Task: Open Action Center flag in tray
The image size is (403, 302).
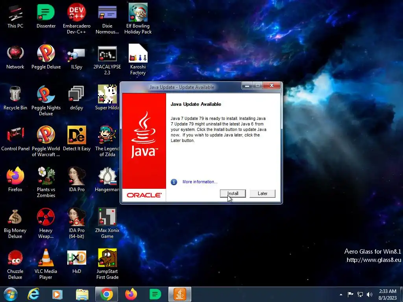Action: coord(350,294)
